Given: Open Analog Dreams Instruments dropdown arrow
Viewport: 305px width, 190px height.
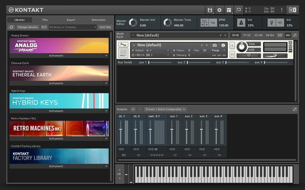Looking at the screenshot, I should coord(106,56).
